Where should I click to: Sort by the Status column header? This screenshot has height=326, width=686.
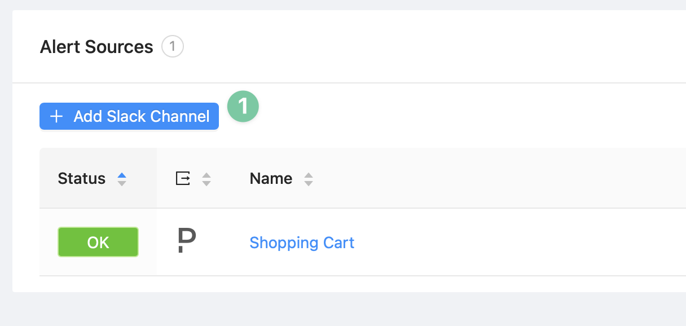click(x=82, y=179)
